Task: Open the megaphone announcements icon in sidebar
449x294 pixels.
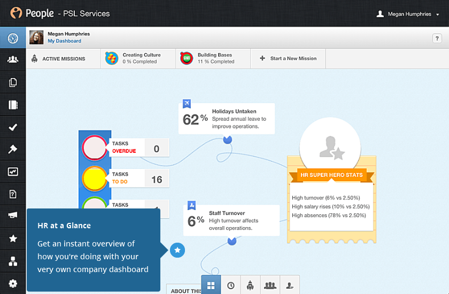Action: coord(13,215)
